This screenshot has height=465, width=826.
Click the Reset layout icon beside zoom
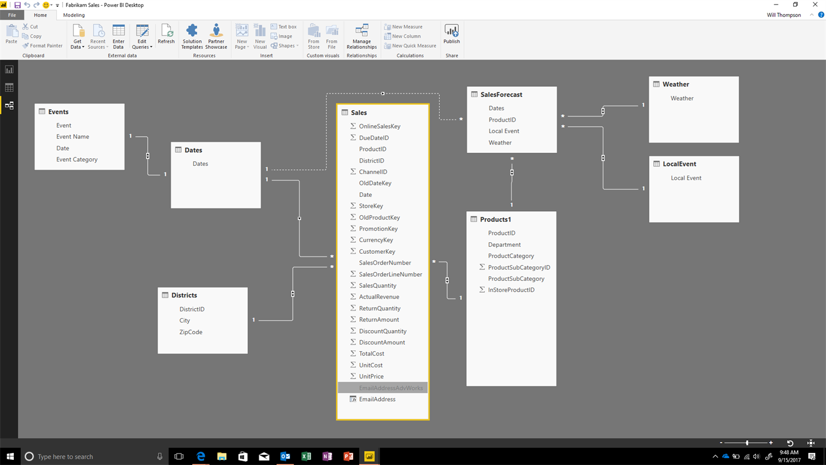click(x=790, y=443)
